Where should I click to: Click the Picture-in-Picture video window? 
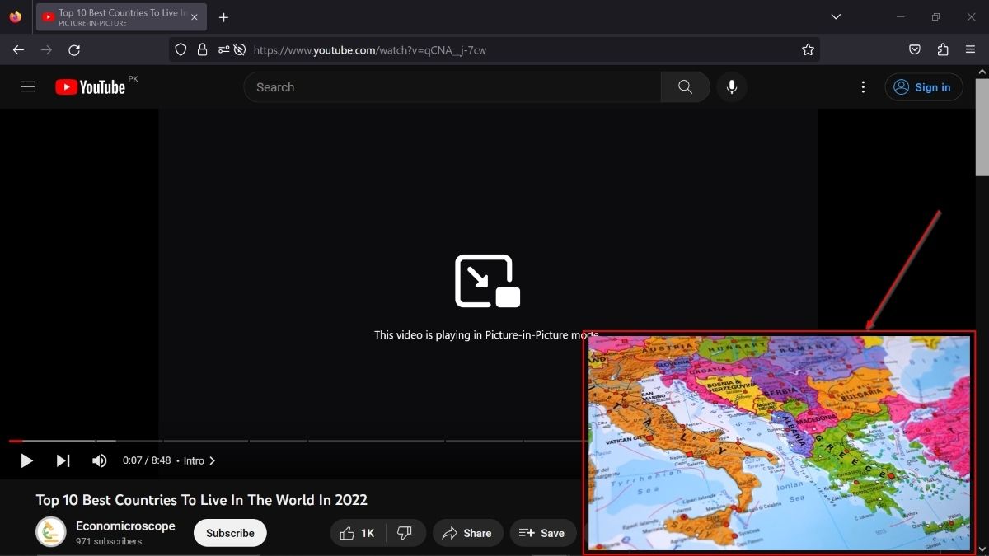pos(780,442)
